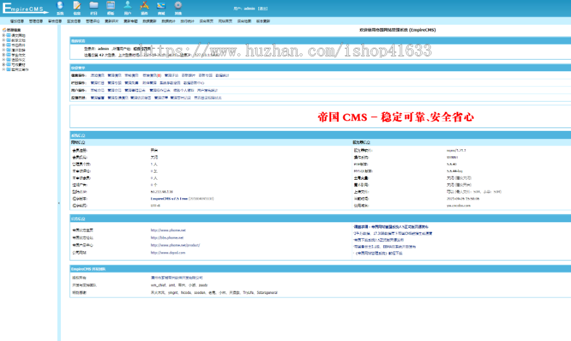
Task: Click the 管理信息 tree root icon
Action: pyautogui.click(x=4, y=30)
